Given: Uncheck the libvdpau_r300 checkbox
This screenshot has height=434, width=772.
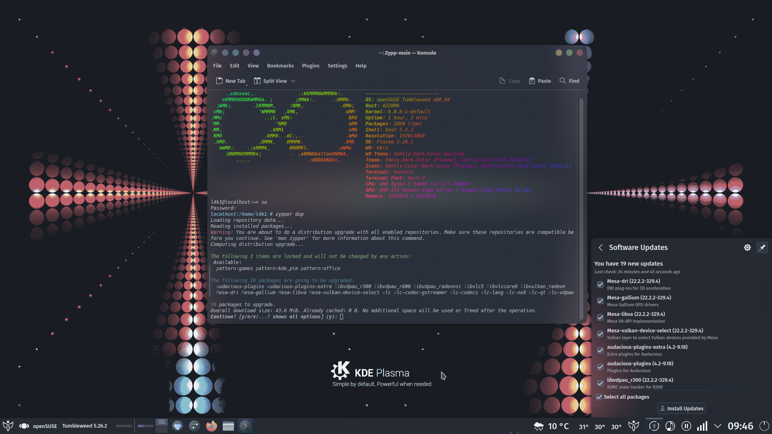Looking at the screenshot, I should (600, 383).
